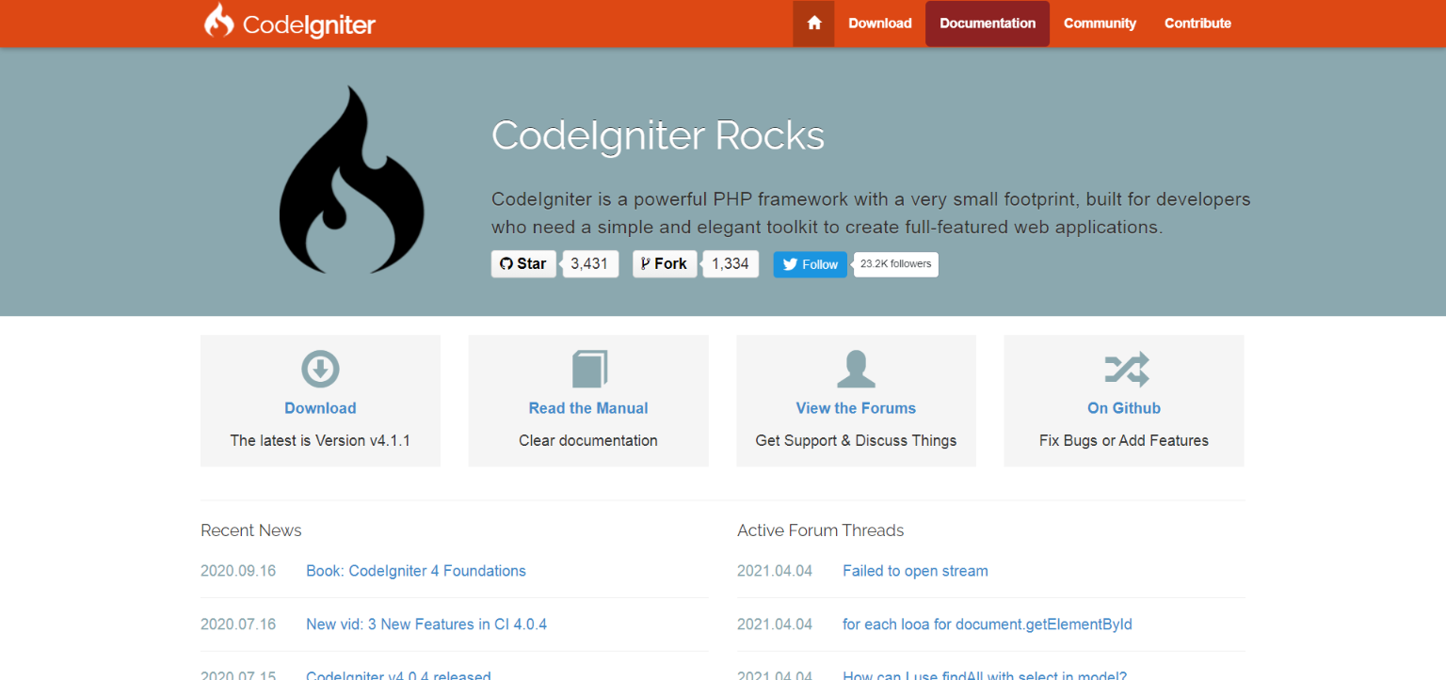Click the CodeIgniter flame logo in header
Viewport: 1446px width, 680px height.
(220, 23)
